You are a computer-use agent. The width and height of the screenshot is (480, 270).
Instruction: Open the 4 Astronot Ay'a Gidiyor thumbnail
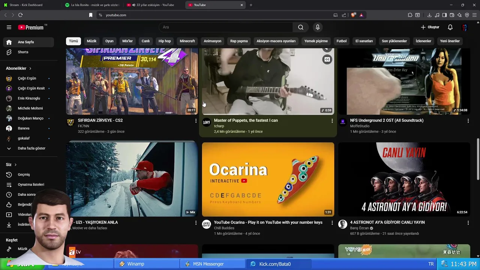point(404,179)
